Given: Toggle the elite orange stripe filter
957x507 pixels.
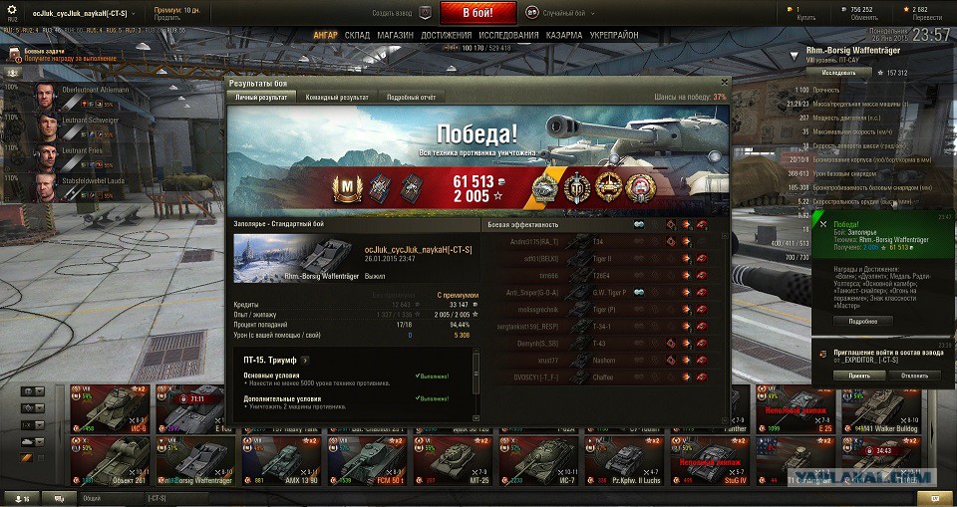Looking at the screenshot, I should [27, 457].
